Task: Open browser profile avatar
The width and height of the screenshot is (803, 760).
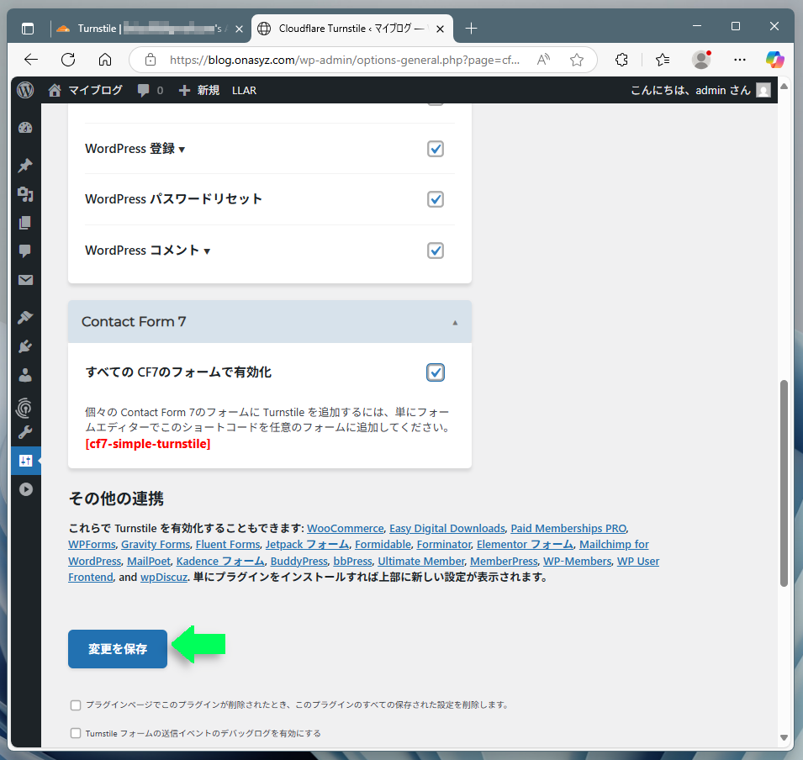Action: 701,60
